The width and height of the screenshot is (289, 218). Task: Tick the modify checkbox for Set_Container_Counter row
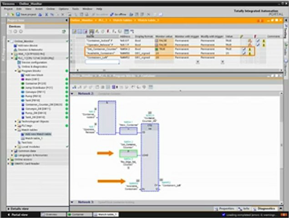pyautogui.click(x=244, y=49)
